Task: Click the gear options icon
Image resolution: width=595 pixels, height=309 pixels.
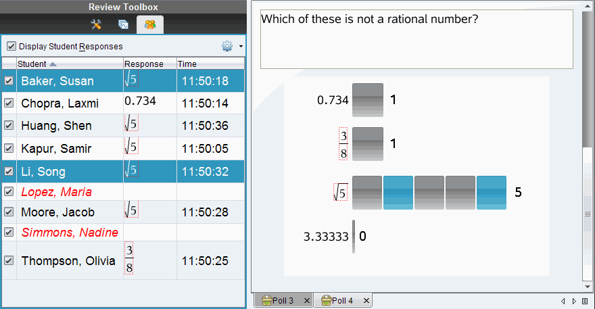Action: coord(227,47)
